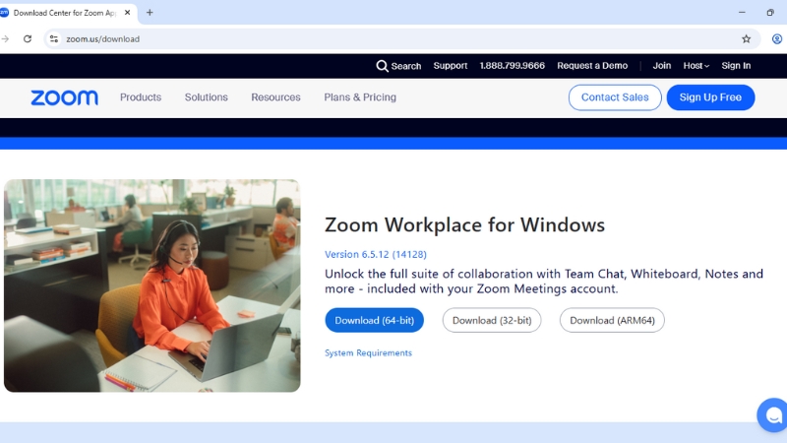
Task: Reload the page with refresh icon
Action: (28, 38)
